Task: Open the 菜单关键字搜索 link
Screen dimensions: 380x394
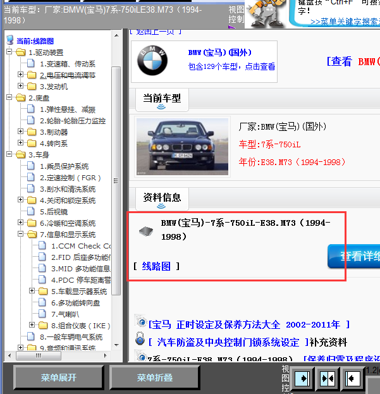Action: 345,22
